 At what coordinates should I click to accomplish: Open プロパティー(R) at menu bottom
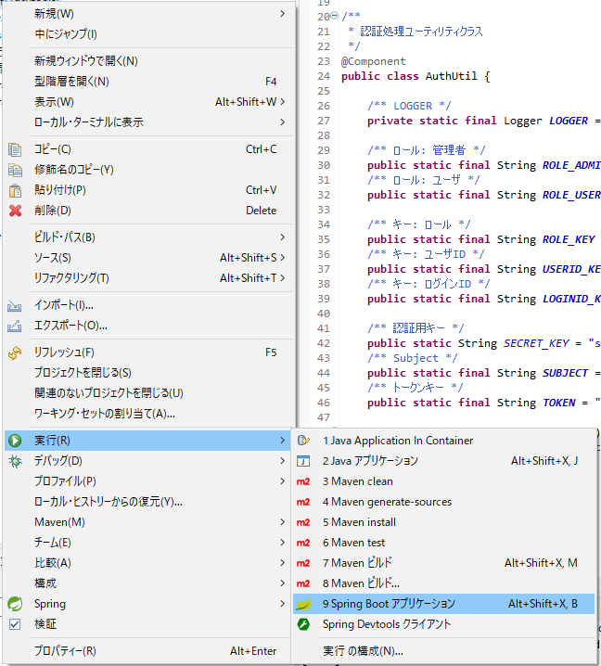[148, 651]
